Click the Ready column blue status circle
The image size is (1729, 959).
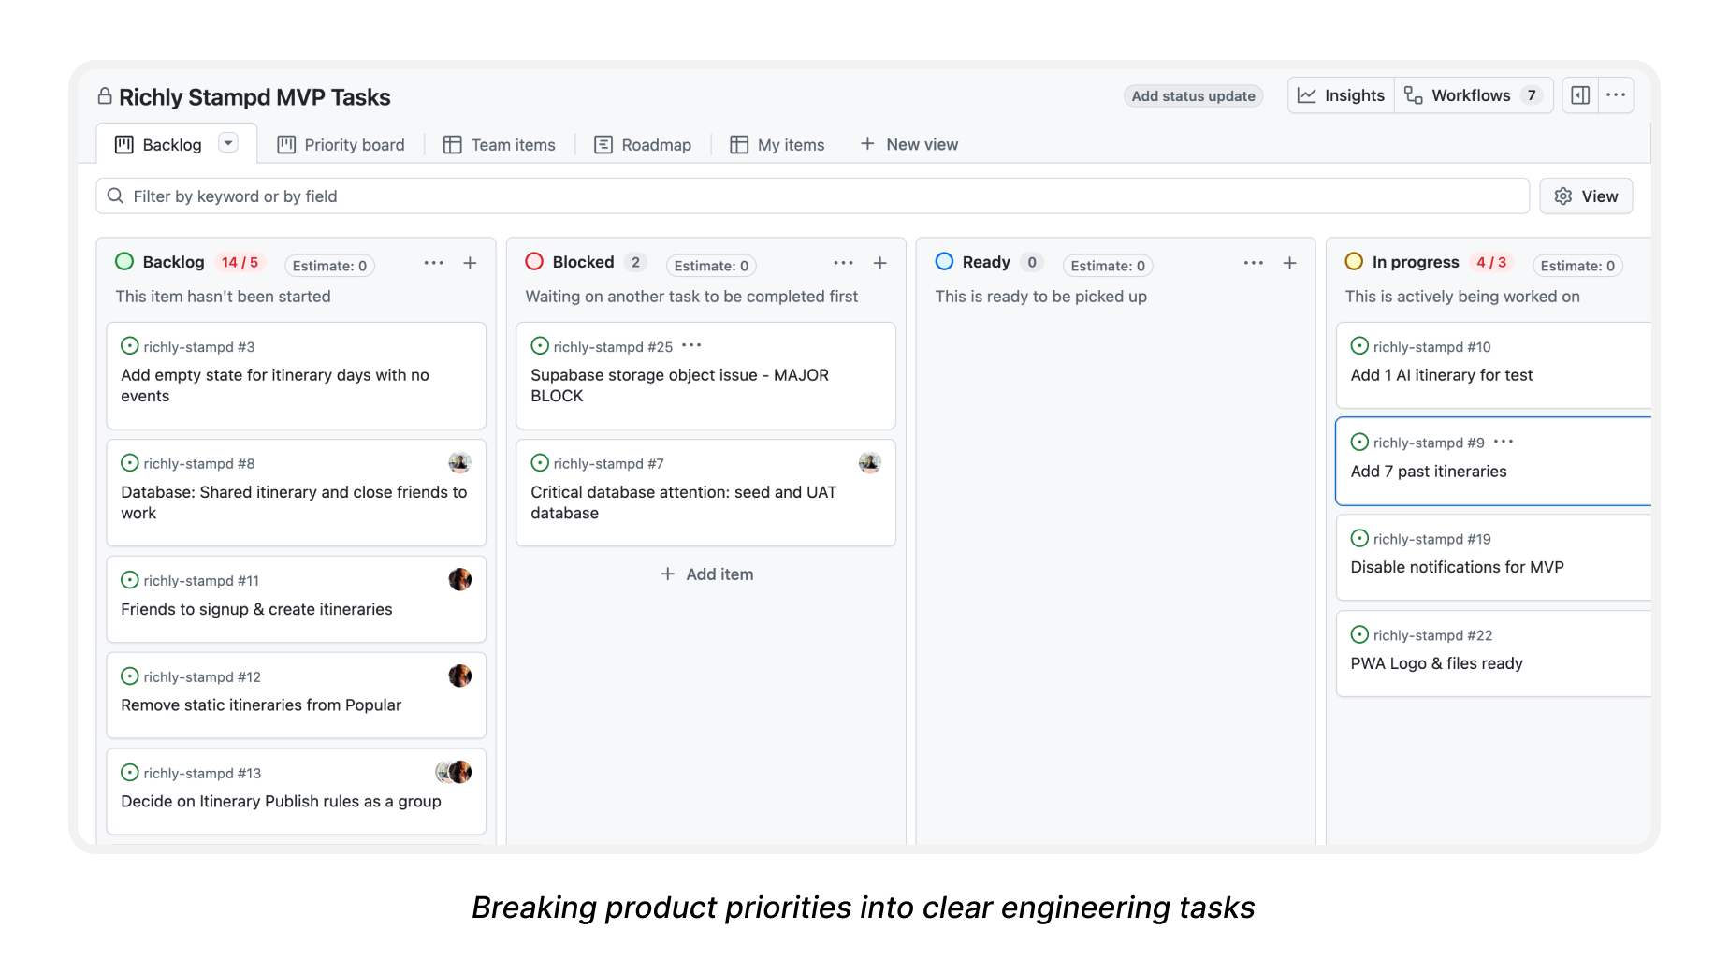(944, 262)
